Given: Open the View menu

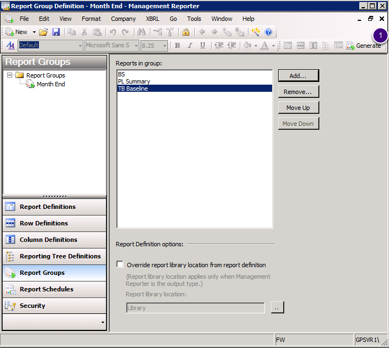Looking at the screenshot, I should point(65,19).
